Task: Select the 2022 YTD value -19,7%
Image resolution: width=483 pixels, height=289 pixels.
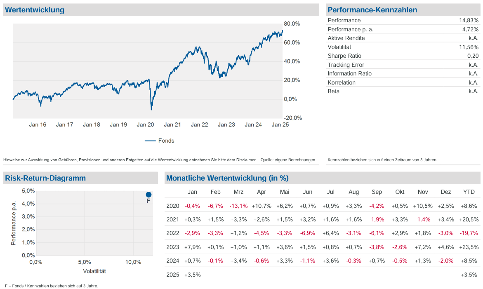Action: pos(469,233)
